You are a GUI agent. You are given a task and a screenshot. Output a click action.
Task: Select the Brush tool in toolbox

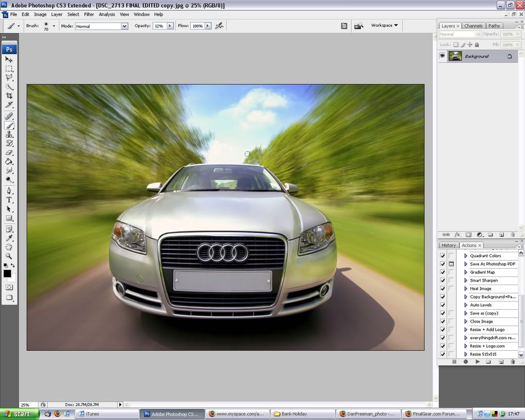coord(9,126)
